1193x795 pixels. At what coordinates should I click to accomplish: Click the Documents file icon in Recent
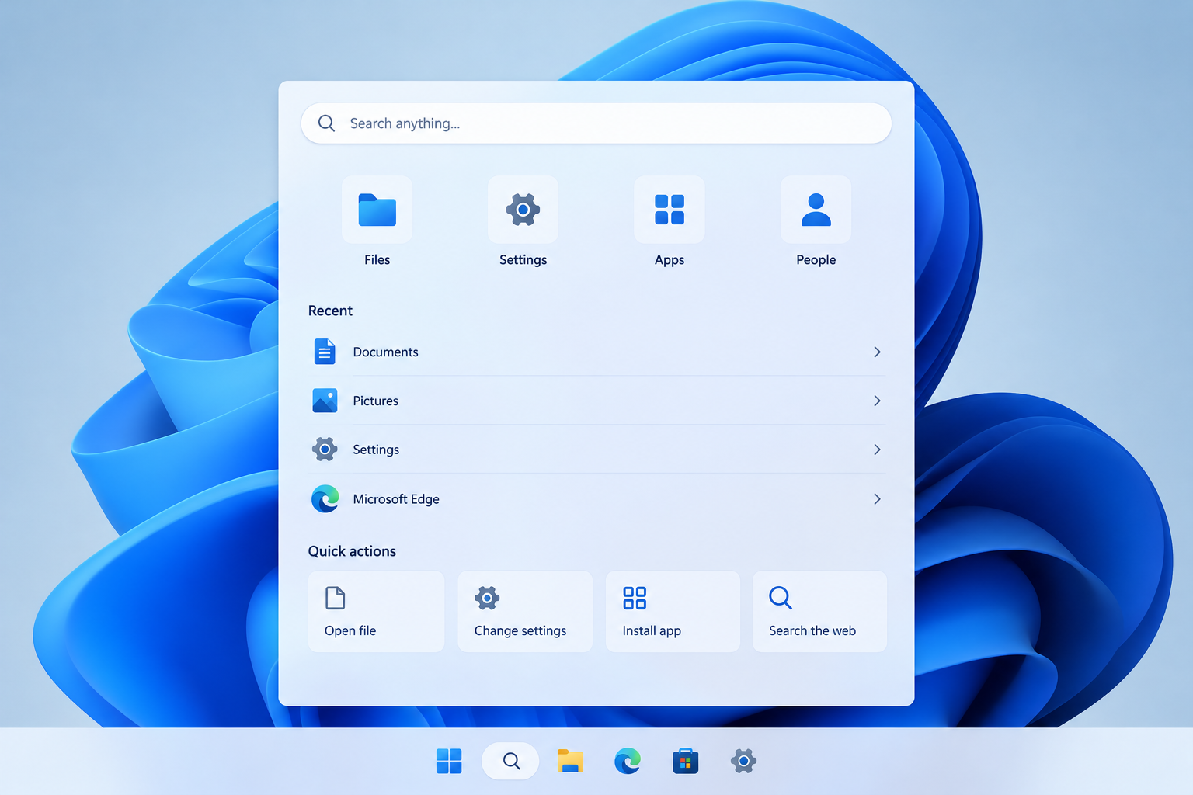click(325, 352)
